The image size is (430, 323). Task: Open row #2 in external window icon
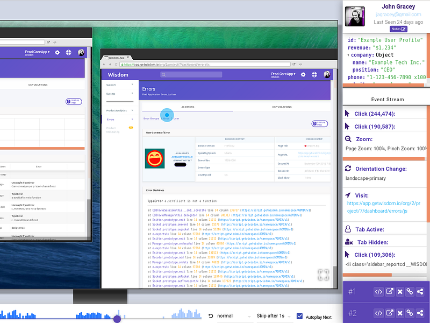point(389,313)
